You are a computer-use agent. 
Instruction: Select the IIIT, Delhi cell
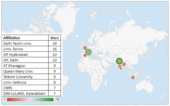click(25, 60)
